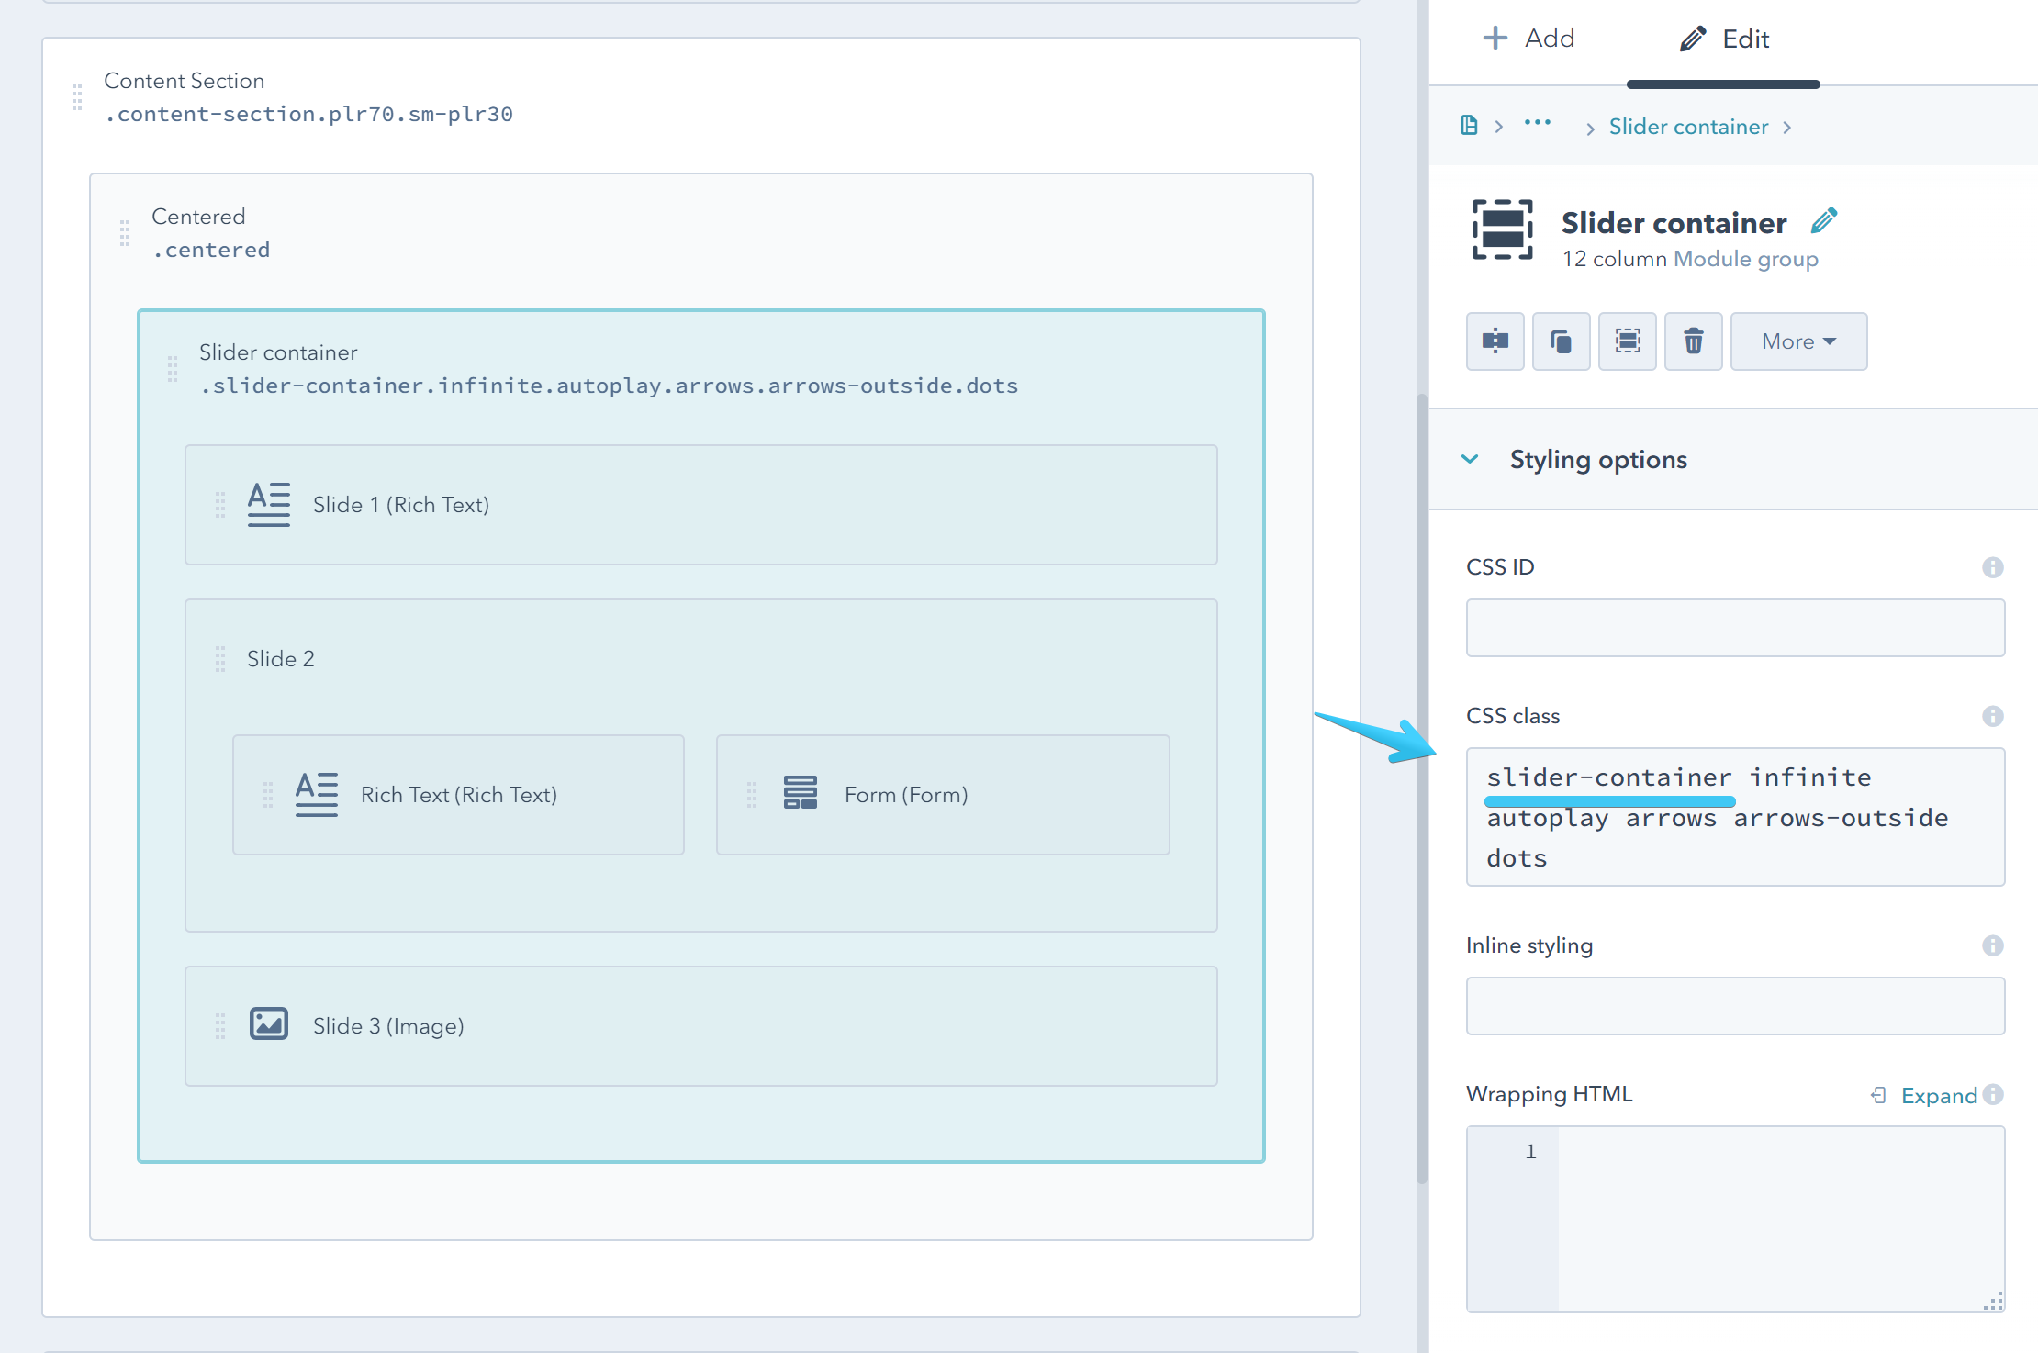
Task: Click the info icon next to Inline styling
Action: pos(1993,945)
